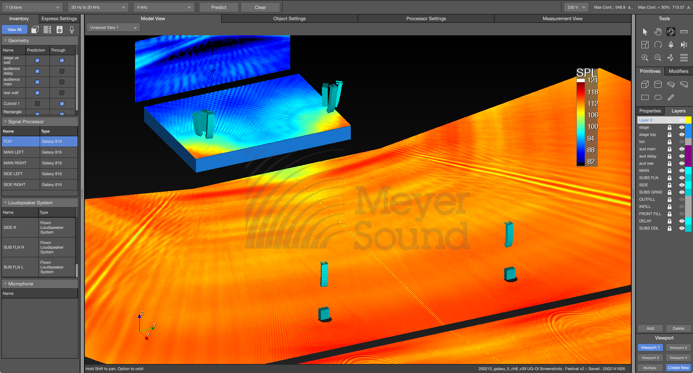Add a cuboid primitive
693x373 pixels.
[x=645, y=84]
